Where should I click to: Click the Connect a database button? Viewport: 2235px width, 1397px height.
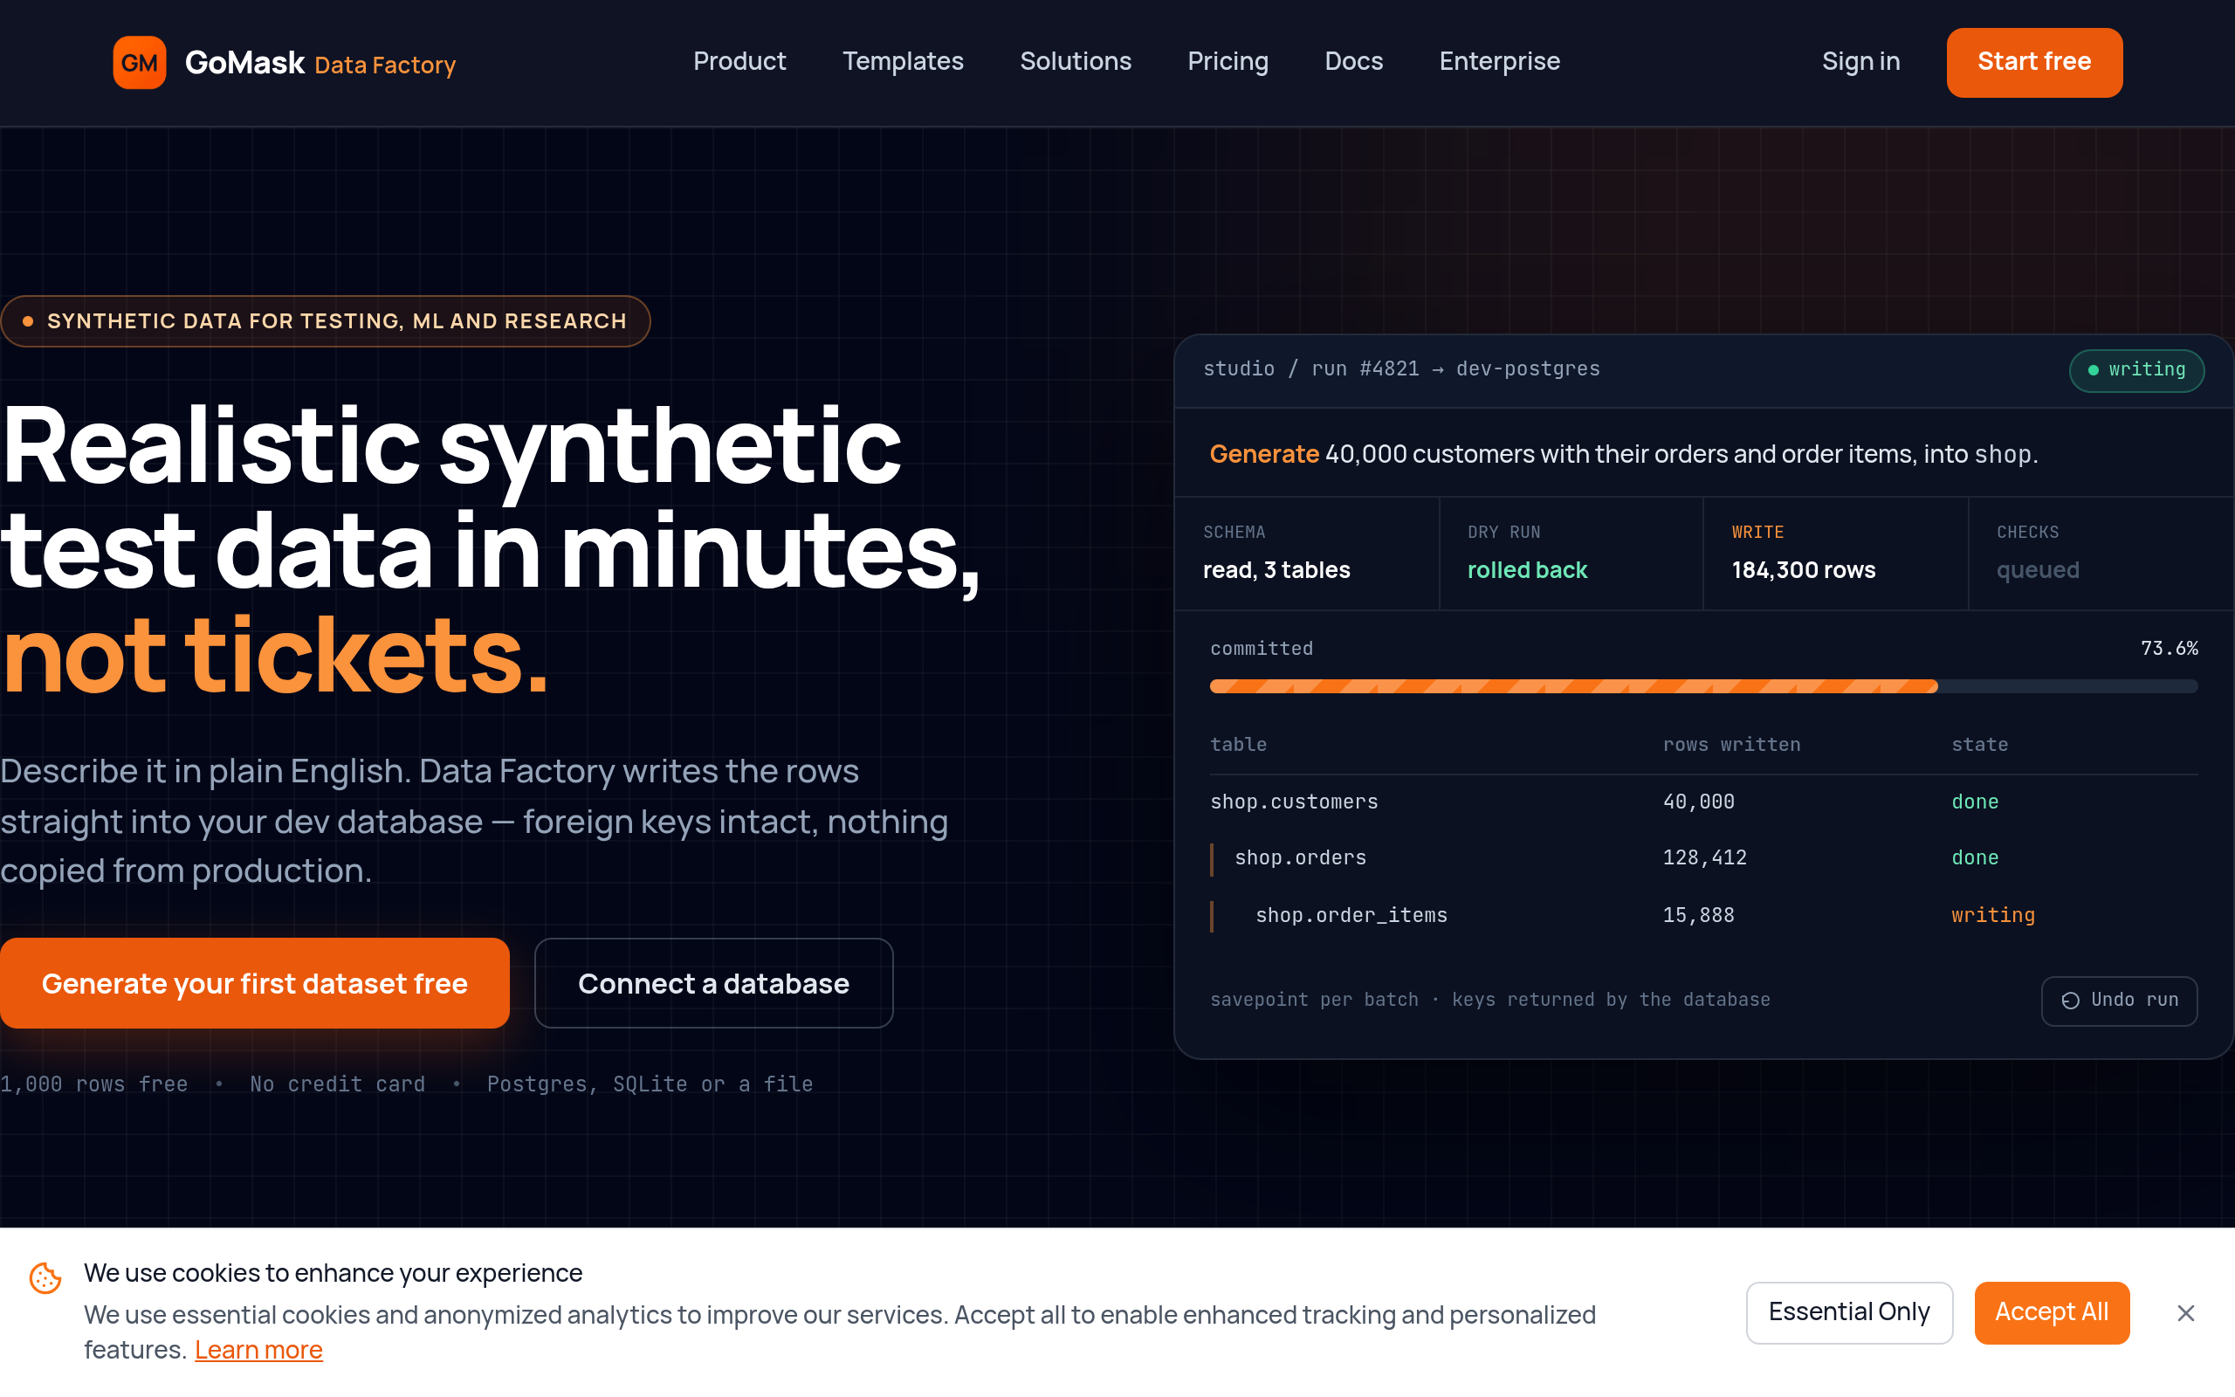tap(713, 983)
